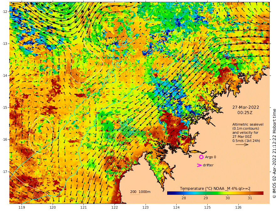Click the 'Temperature (°C) NOAA _M 4% ql>=2' title
This screenshot has width=276, height=213.
(x=215, y=189)
